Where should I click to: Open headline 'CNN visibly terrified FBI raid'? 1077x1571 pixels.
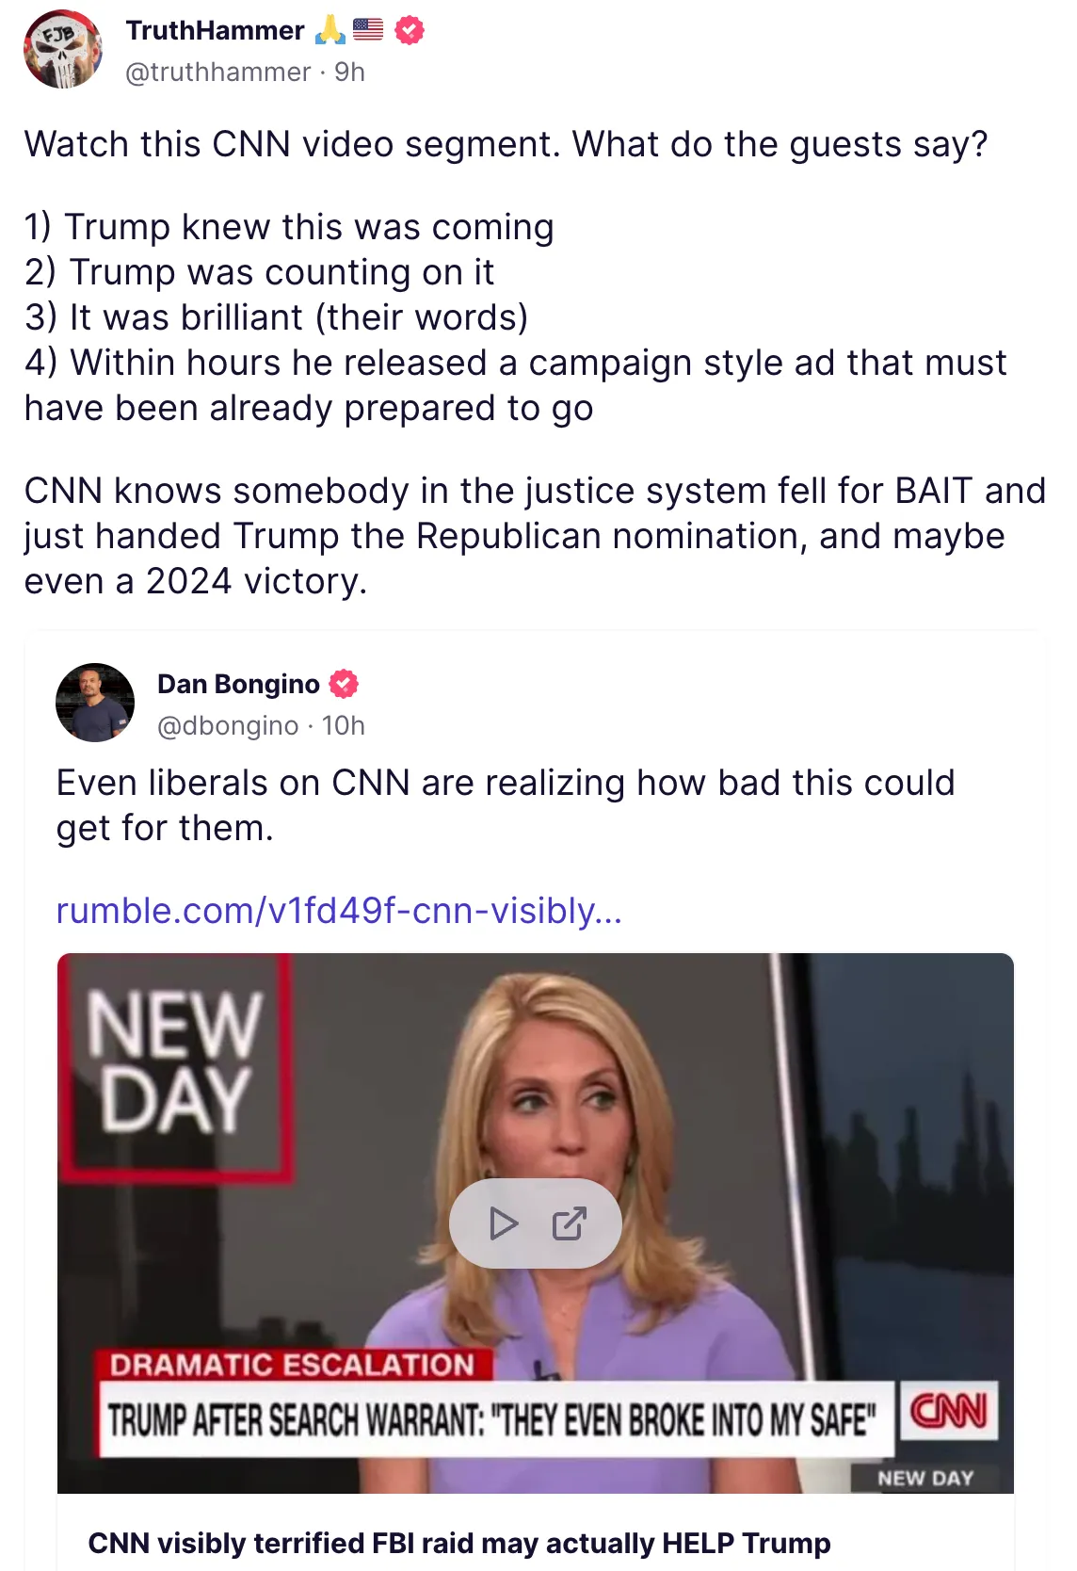458,1544
